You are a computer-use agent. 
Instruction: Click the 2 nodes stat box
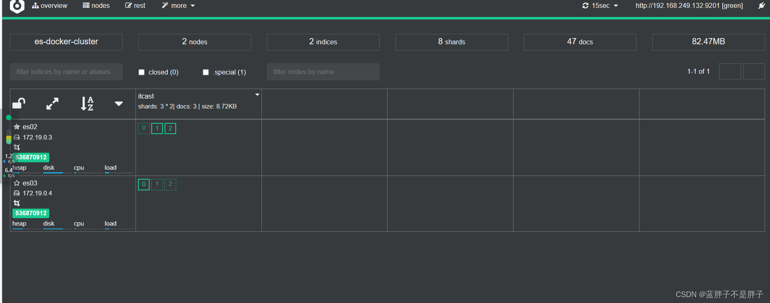click(195, 42)
